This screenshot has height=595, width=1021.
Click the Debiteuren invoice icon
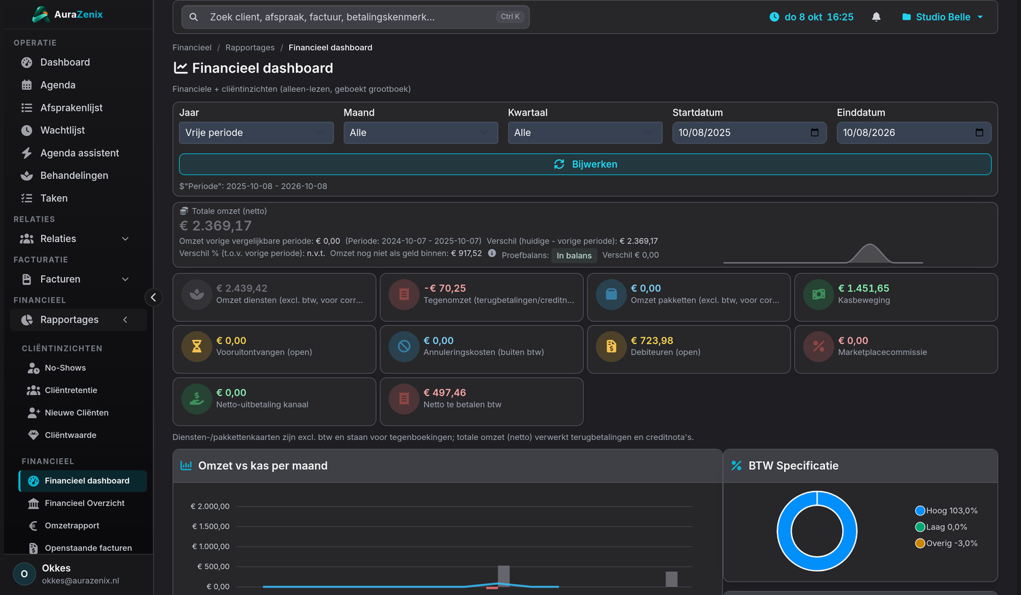pyautogui.click(x=611, y=347)
